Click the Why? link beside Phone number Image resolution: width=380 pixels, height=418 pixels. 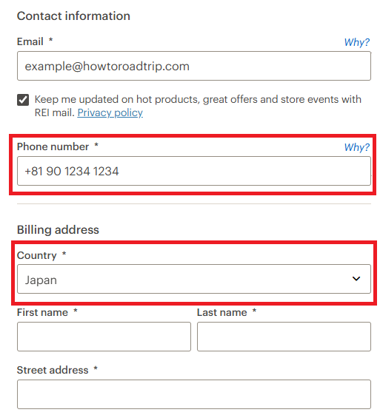356,147
